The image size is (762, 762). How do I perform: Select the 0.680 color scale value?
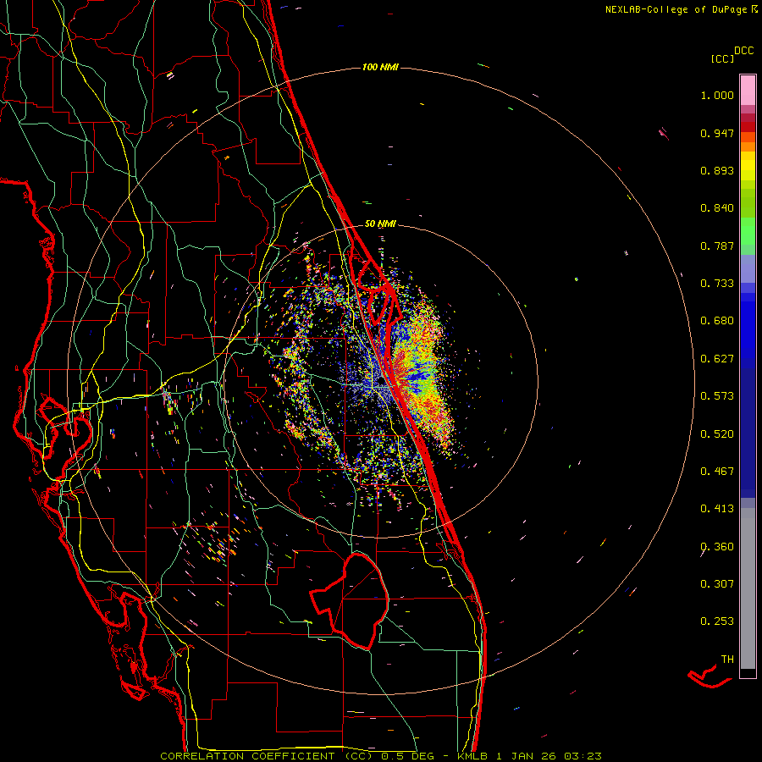click(x=717, y=321)
